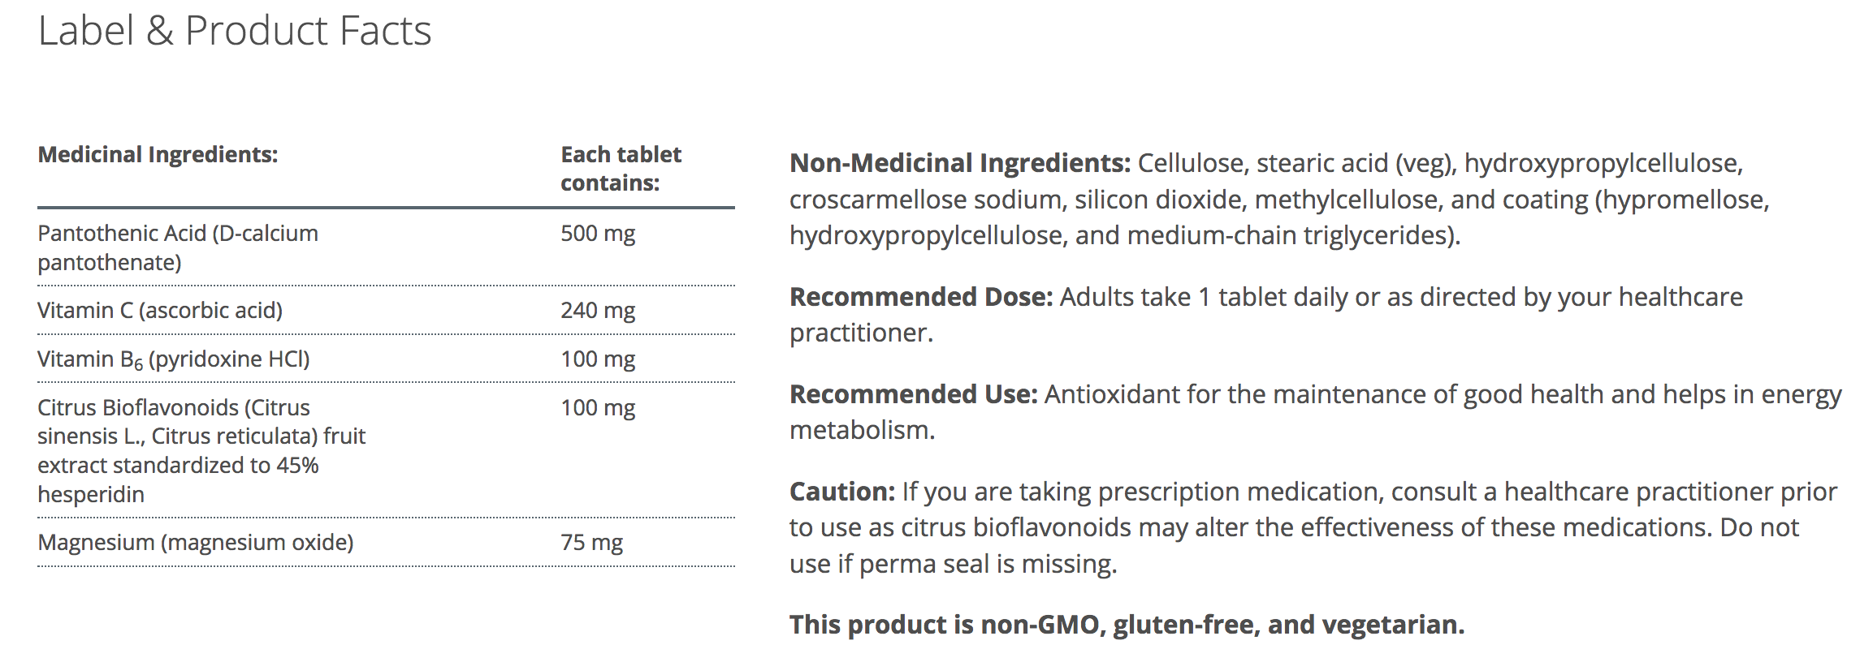Image resolution: width=1873 pixels, height=662 pixels.
Task: Click the "Non-Medicinal Ingredients:" bold label
Action: (x=959, y=163)
